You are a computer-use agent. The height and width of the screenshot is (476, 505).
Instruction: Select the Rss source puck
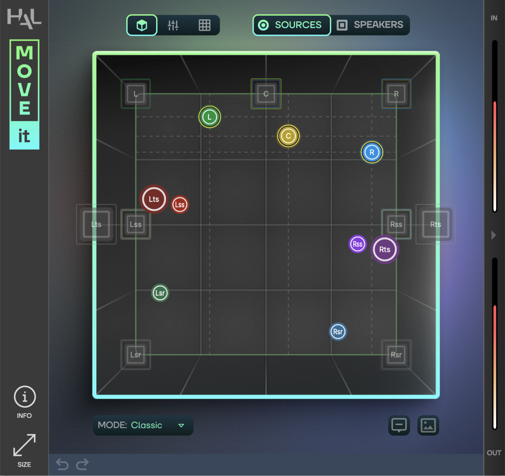point(358,244)
